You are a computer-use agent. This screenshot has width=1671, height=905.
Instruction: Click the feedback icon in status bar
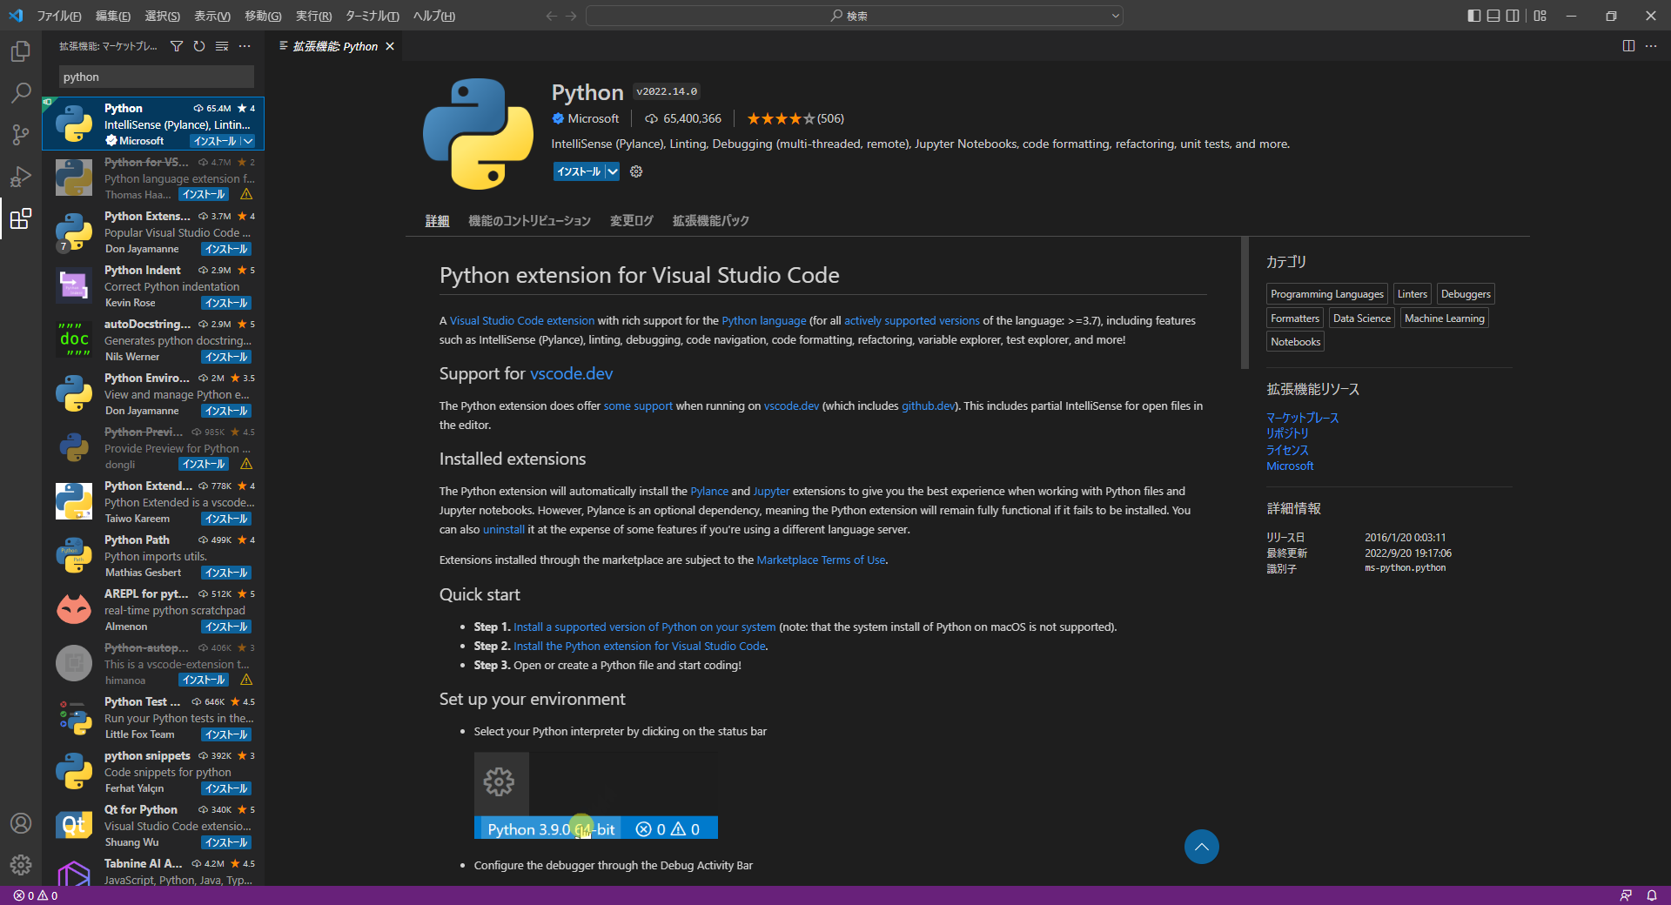1626,895
